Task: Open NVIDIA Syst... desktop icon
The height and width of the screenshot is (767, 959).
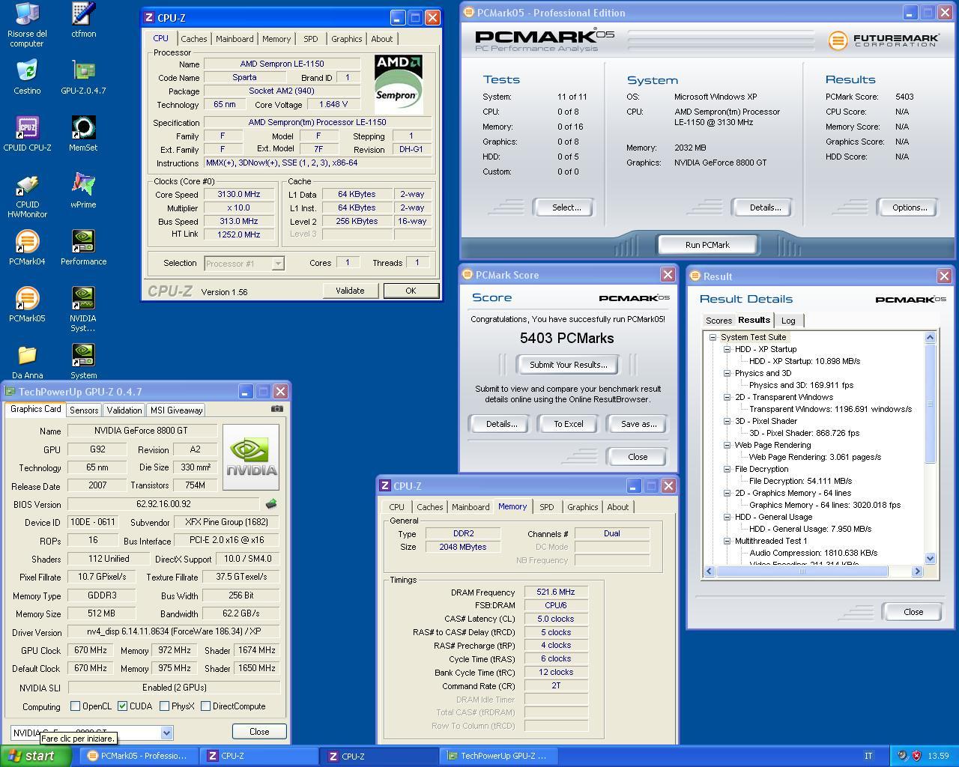Action: [83, 309]
